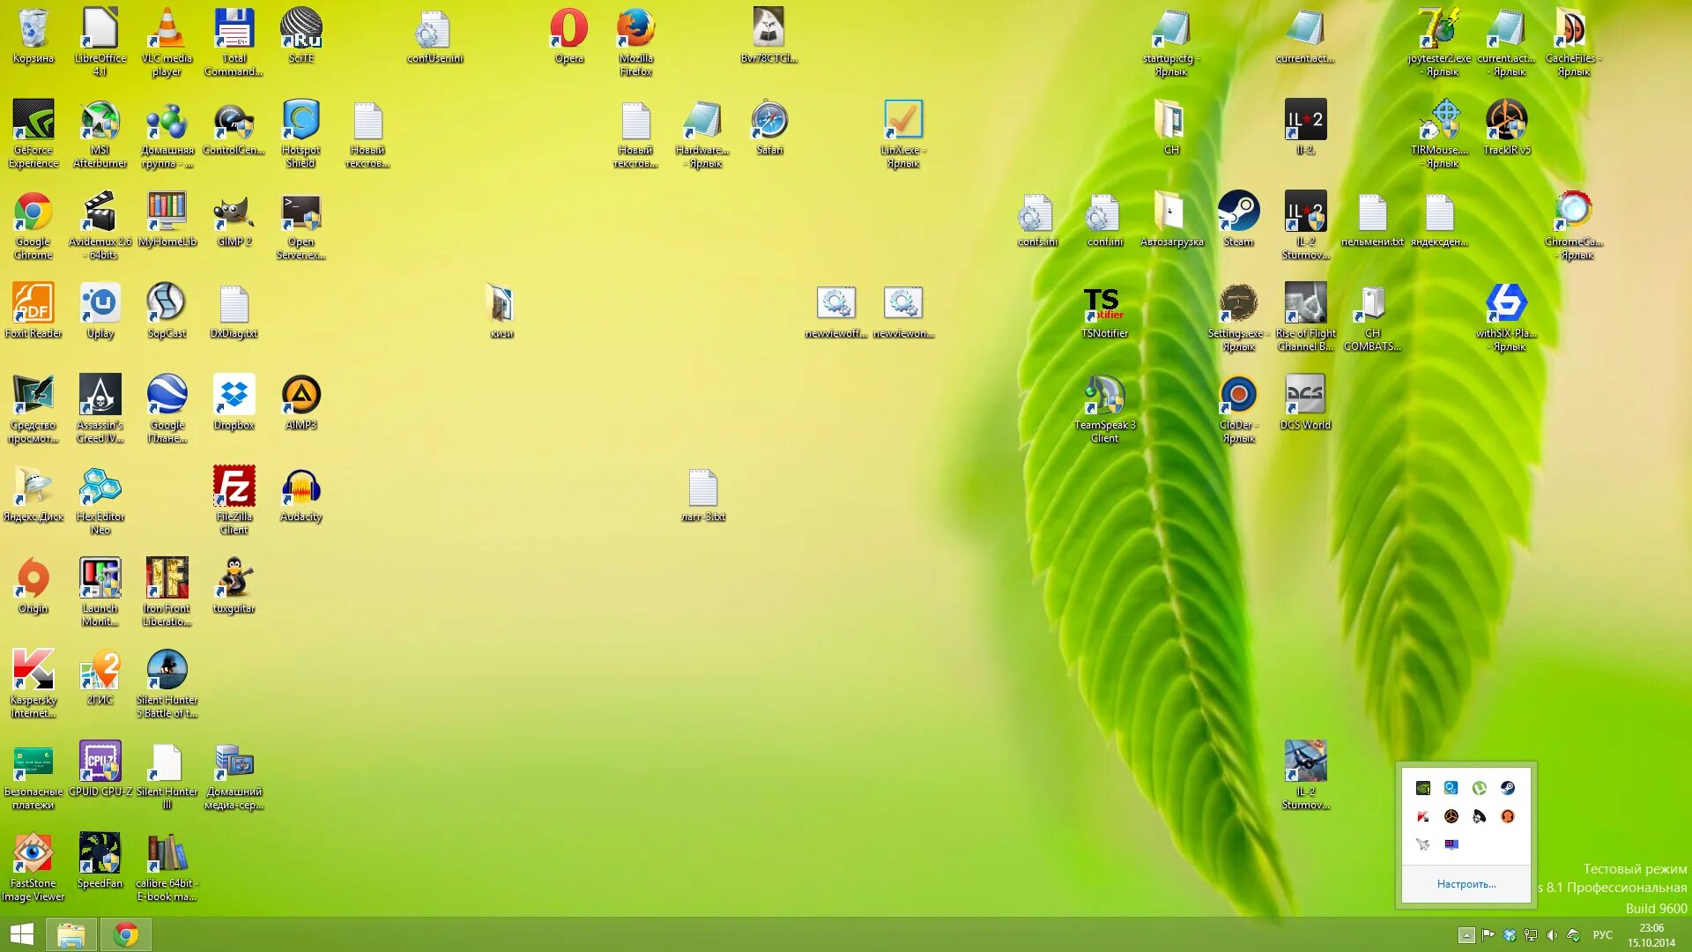
Task: Click Настроить button in system tray popup
Action: [x=1466, y=883]
